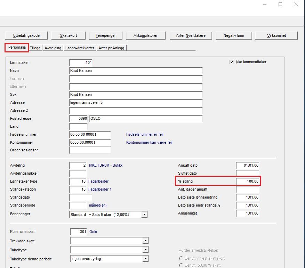
Task: Focus the Avdelingsnøkkel field
Action: pyautogui.click(x=78, y=174)
